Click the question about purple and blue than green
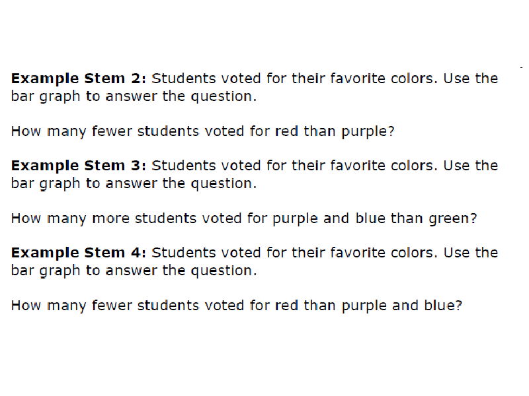529x396 pixels. pos(244,218)
